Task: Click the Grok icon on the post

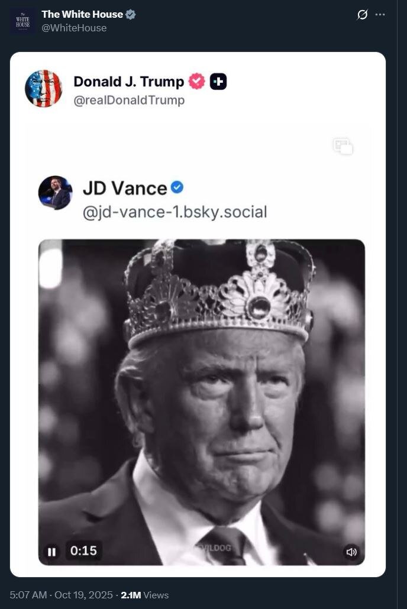Action: pyautogui.click(x=363, y=15)
